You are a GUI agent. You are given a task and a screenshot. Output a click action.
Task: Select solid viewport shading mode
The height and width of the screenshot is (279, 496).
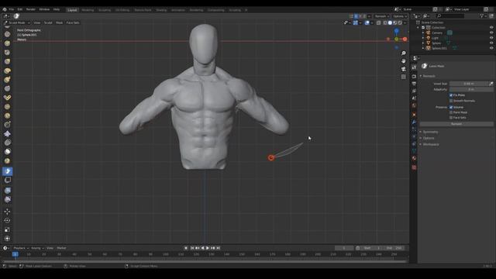point(390,22)
